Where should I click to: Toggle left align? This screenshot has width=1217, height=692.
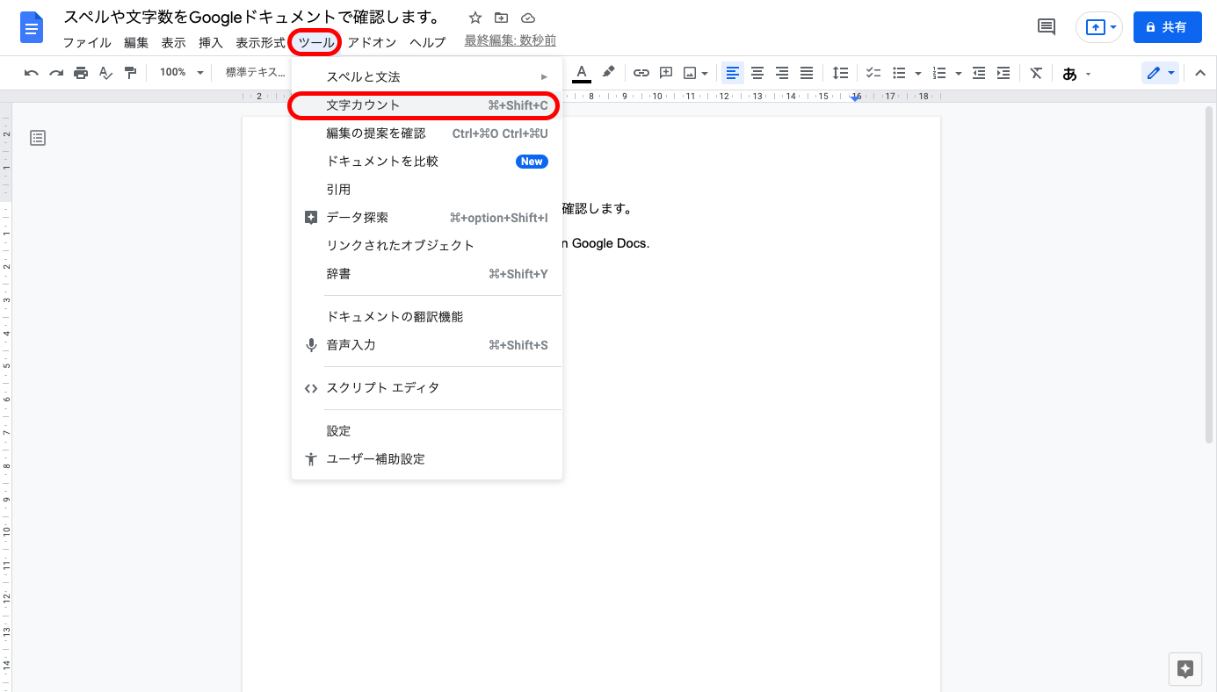[x=733, y=73]
